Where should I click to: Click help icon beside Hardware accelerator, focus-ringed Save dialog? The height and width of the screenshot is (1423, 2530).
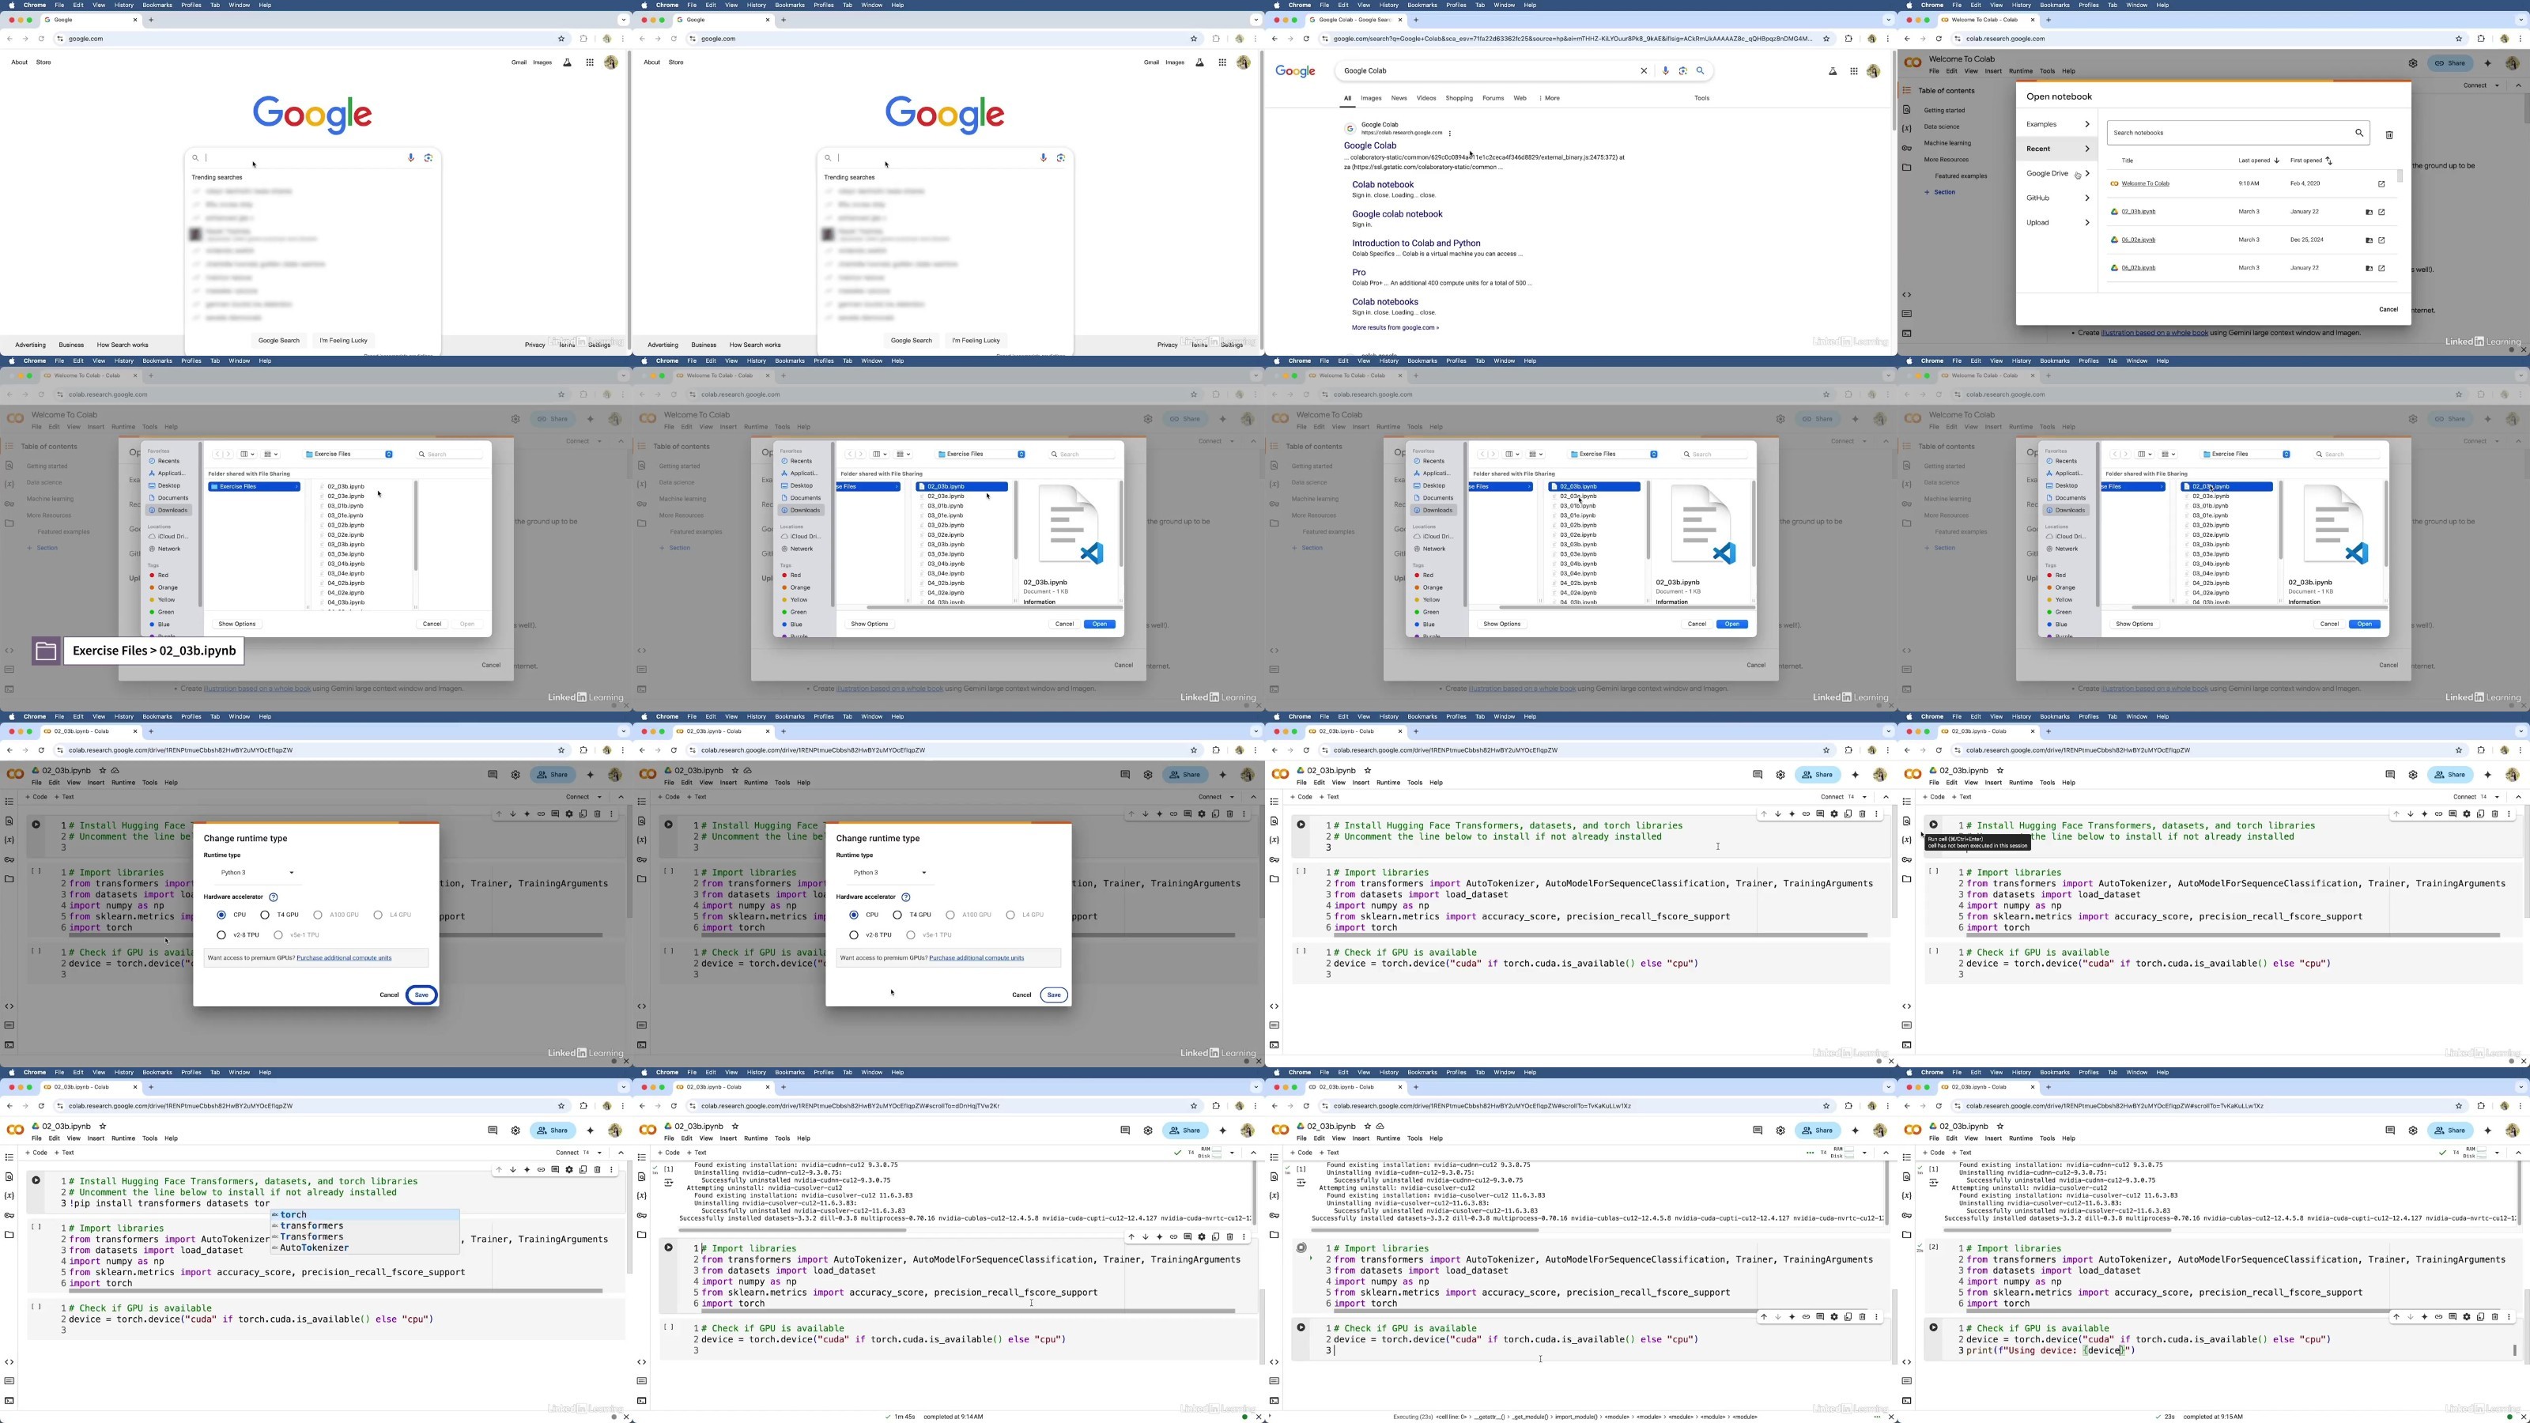coord(273,896)
